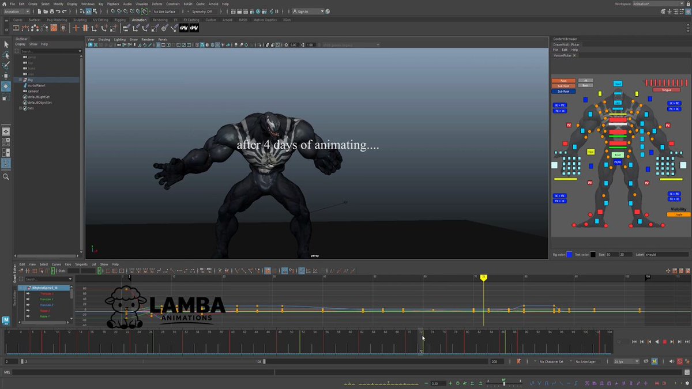Open the Deform menu
The height and width of the screenshot is (389, 692).
point(157,3)
